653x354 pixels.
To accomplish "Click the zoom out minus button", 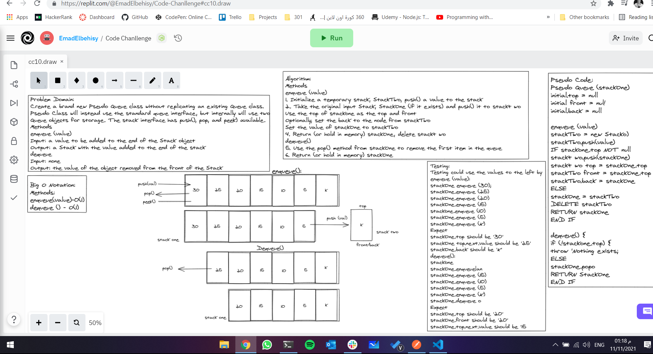I will click(58, 323).
